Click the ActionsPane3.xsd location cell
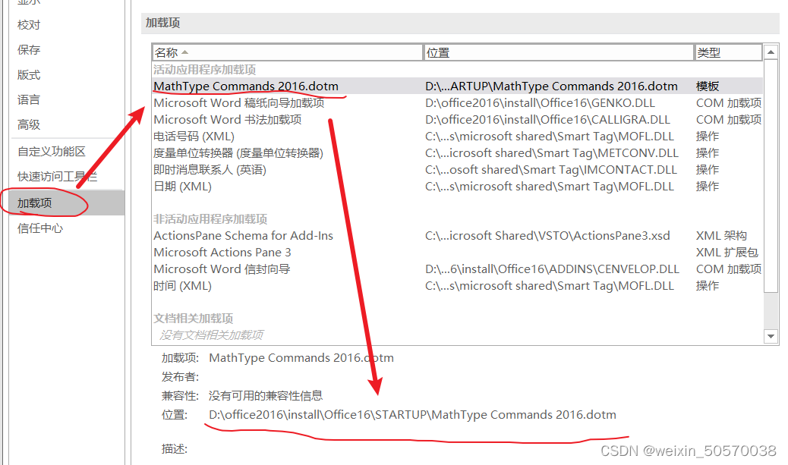 click(547, 235)
